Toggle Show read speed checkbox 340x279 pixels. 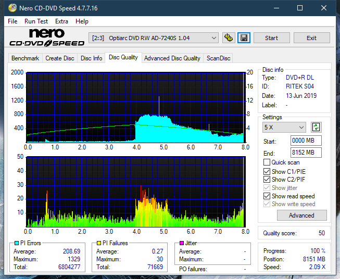267,196
